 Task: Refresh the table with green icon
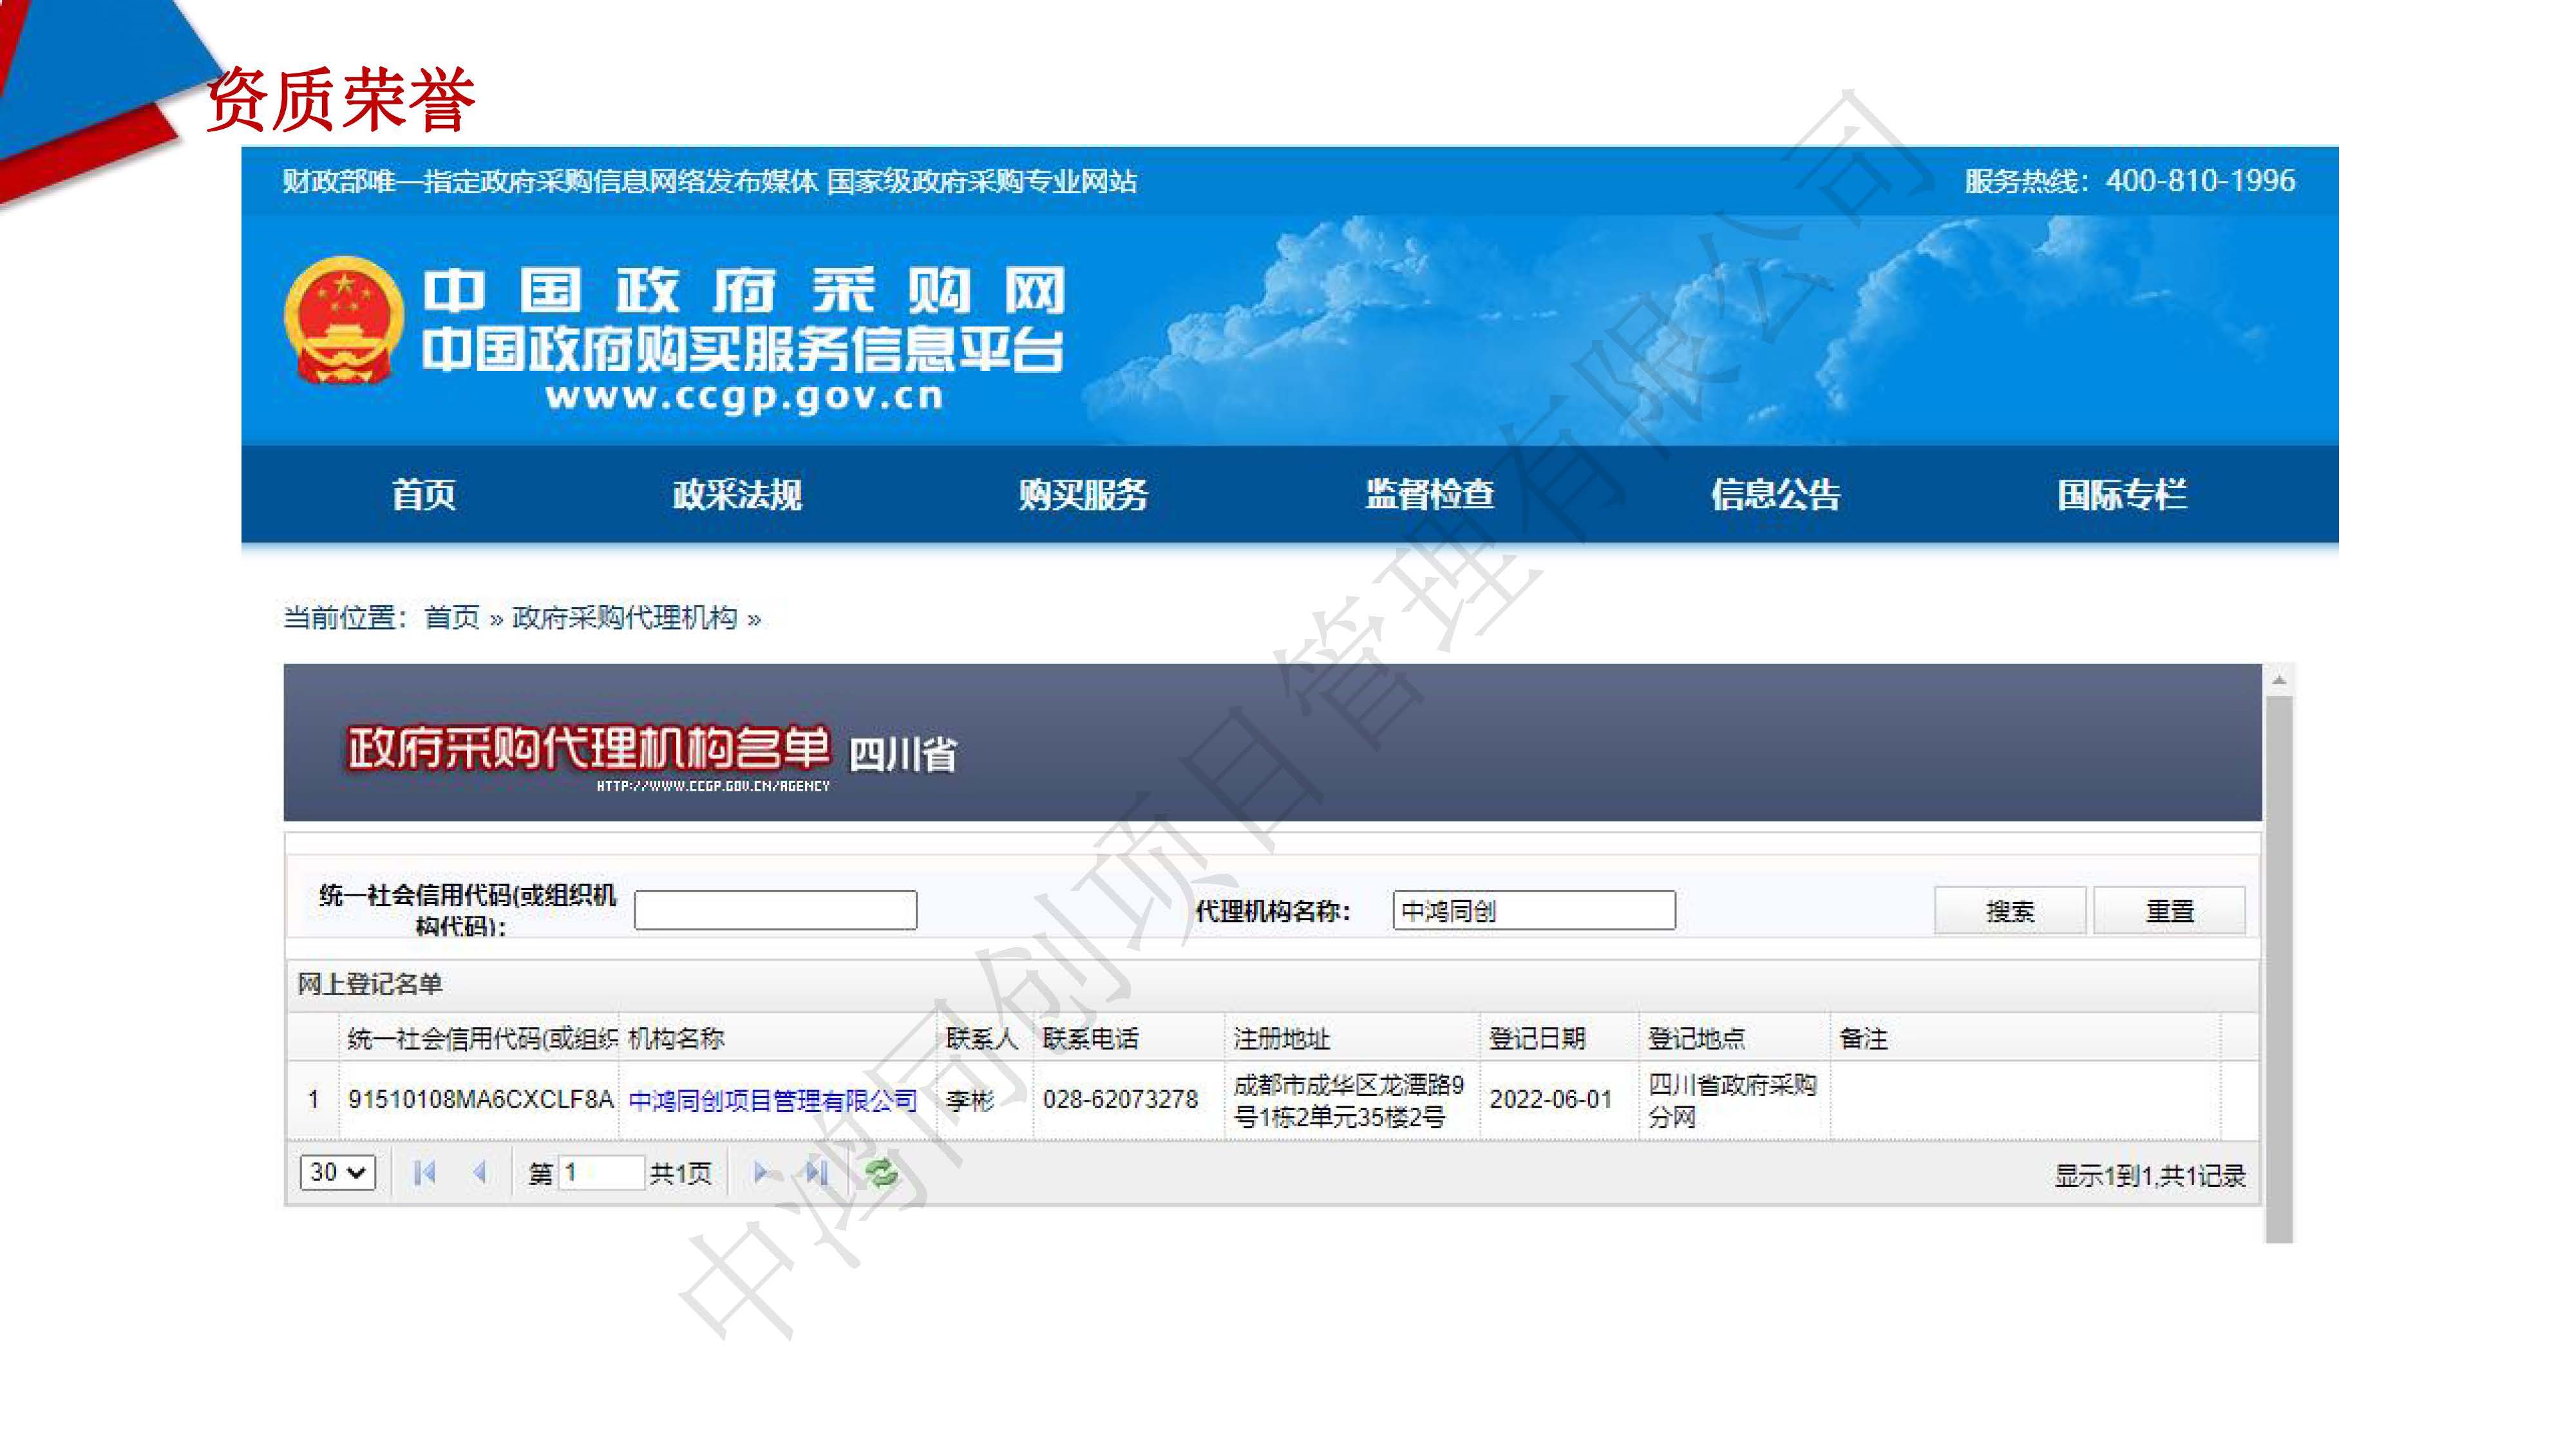pos(881,1172)
